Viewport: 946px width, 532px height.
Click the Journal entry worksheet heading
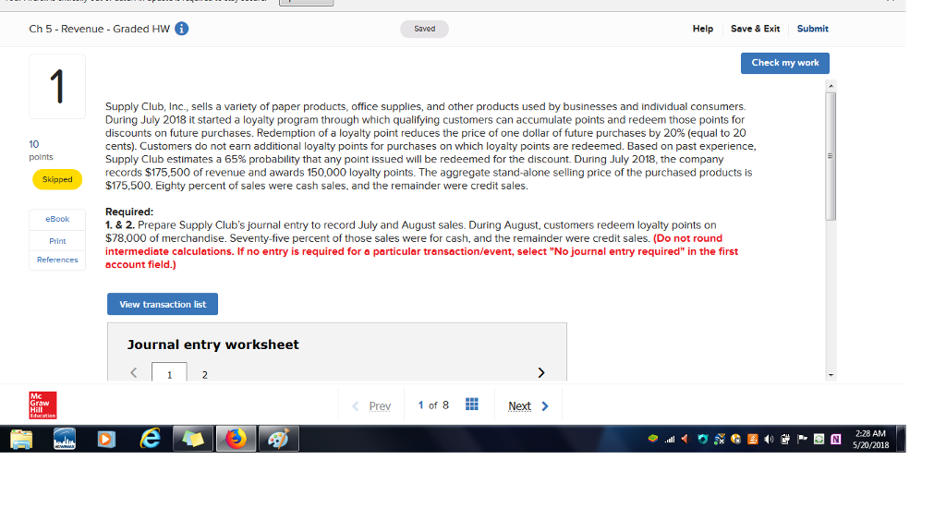pos(213,345)
